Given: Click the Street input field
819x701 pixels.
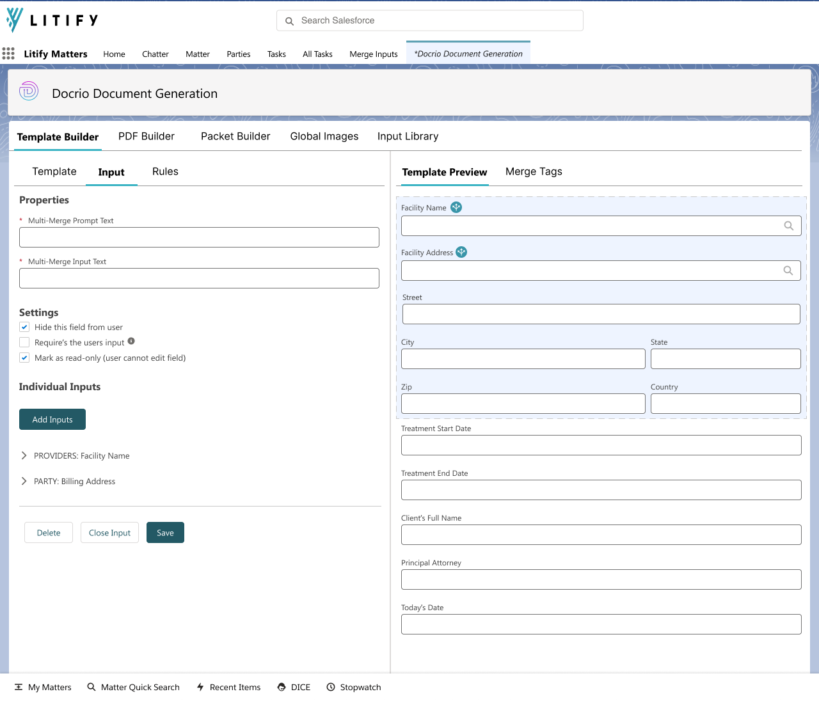Looking at the screenshot, I should 601,314.
